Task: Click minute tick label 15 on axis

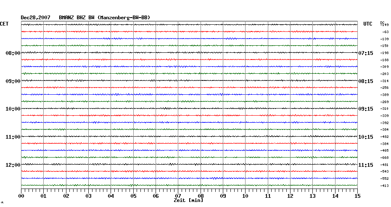Action: [357, 196]
